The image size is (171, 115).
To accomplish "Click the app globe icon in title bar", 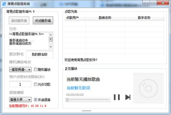I will pyautogui.click(x=4, y=4).
